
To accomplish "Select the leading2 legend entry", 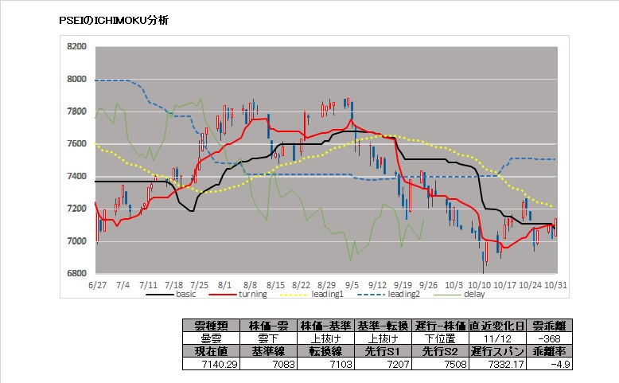I will (388, 295).
